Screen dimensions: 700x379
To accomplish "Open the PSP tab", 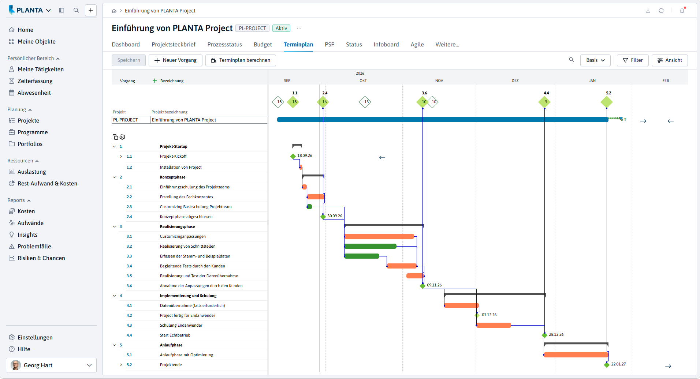I will click(329, 44).
